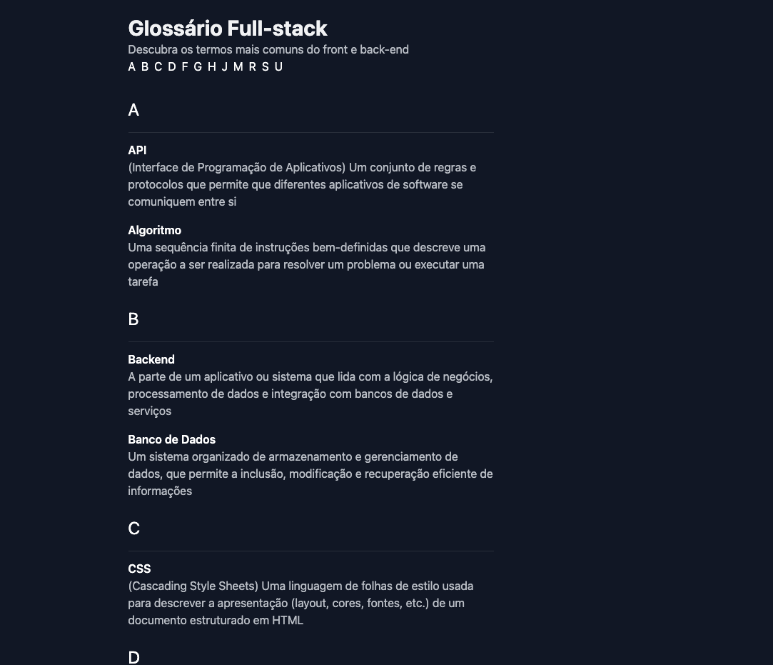Open the letter S section
Screen dimensions: 773x665
[266, 66]
